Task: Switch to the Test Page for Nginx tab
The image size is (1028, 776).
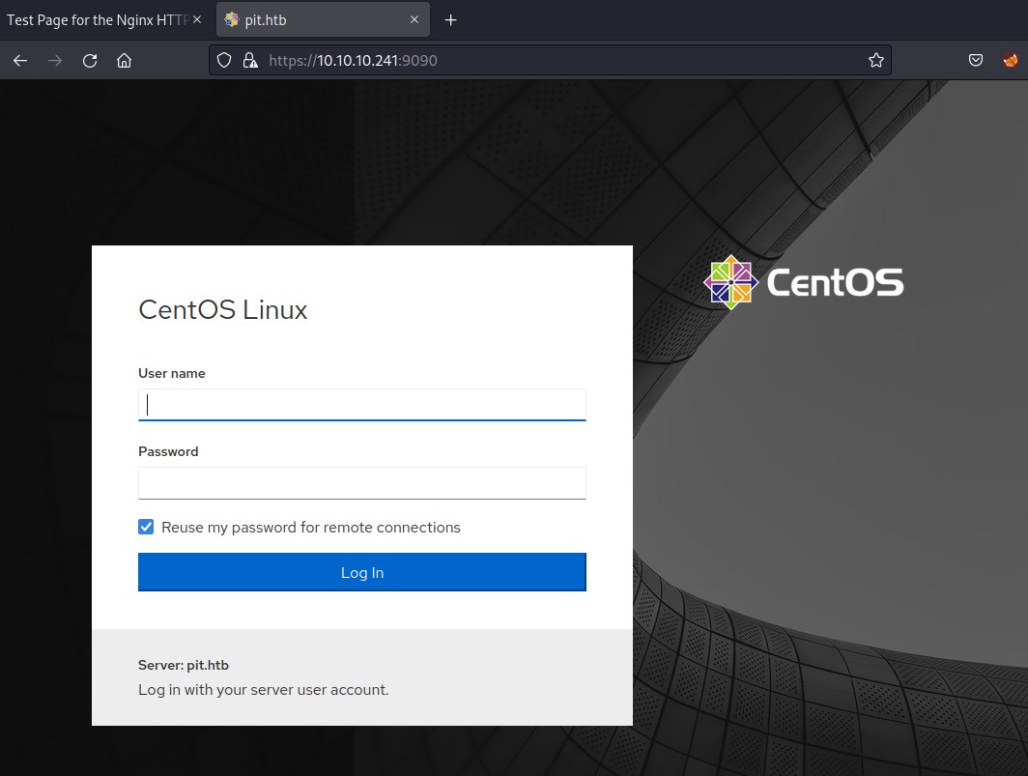Action: coord(95,20)
